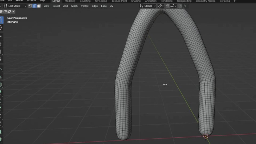Screen dimensions: 256x144
Task: Switch to vertex select mode
Action: pyautogui.click(x=30, y=6)
